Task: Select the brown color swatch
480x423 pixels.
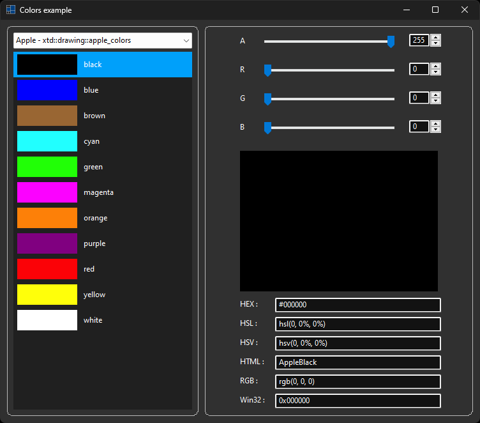Action: click(x=47, y=116)
